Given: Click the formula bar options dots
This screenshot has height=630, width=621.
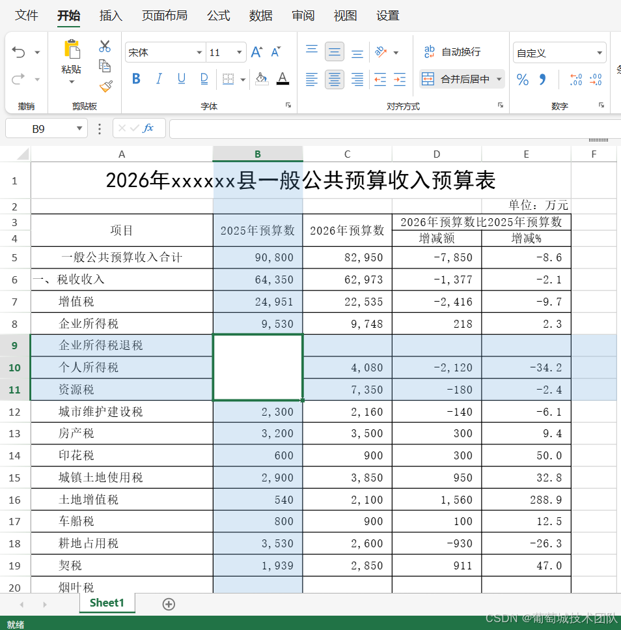Looking at the screenshot, I should (100, 128).
